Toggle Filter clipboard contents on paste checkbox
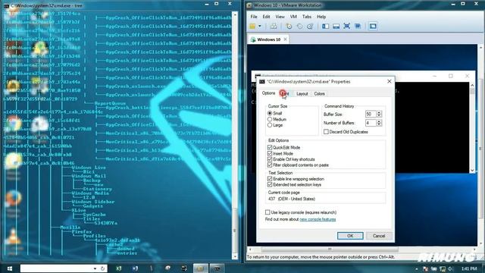Screen dimensions: 485x273 (x=270, y=165)
